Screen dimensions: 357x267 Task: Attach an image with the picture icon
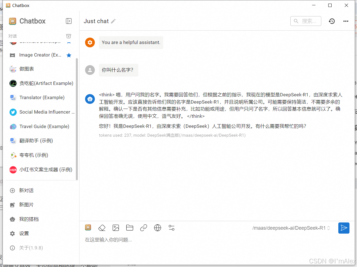pos(116,228)
